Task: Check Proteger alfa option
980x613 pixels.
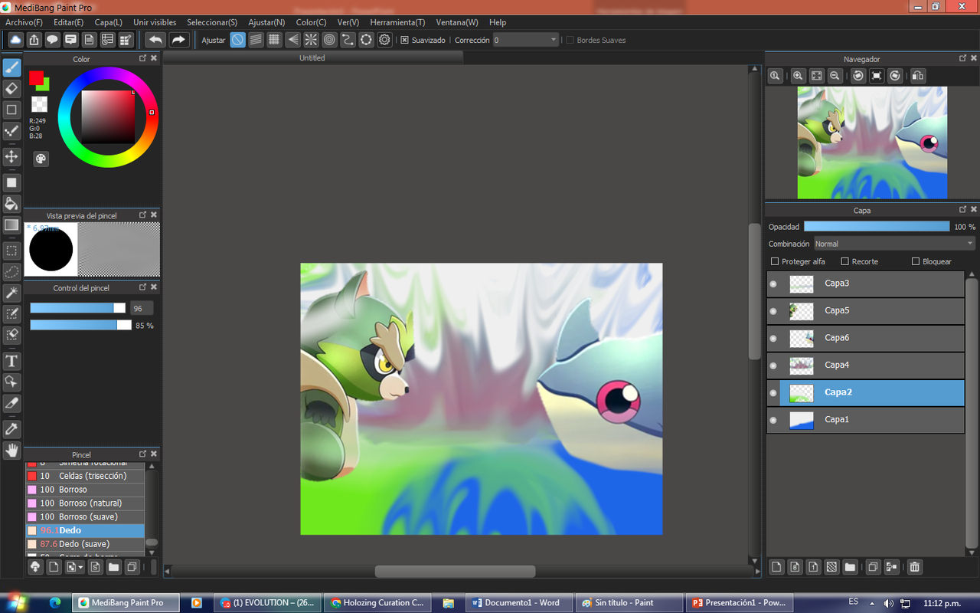Action: [x=775, y=261]
